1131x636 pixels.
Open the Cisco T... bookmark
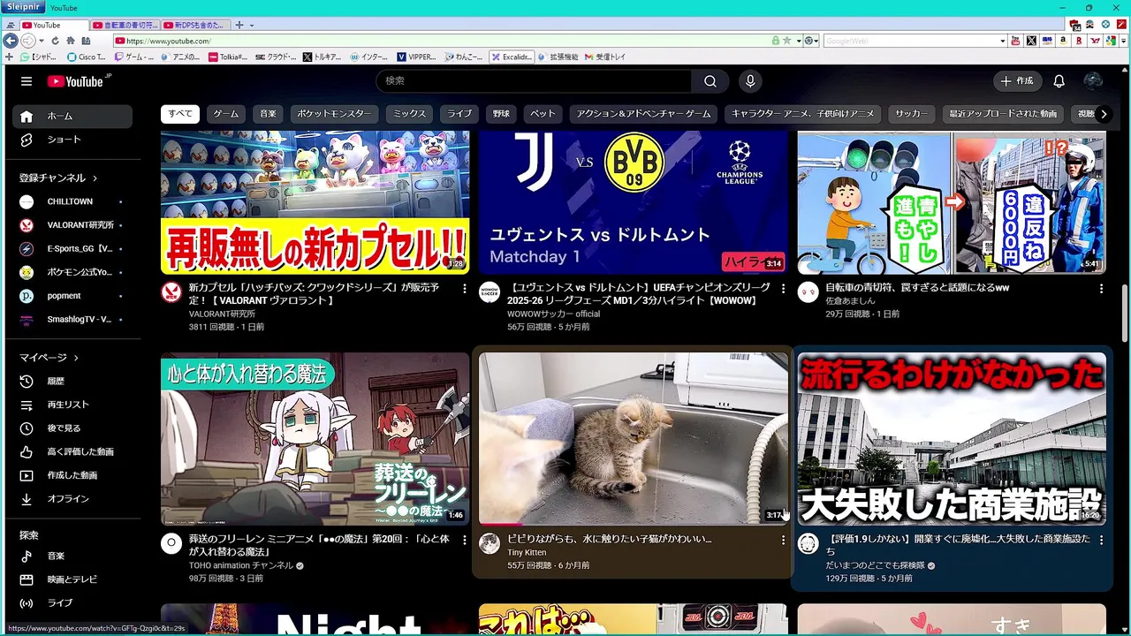click(x=86, y=57)
